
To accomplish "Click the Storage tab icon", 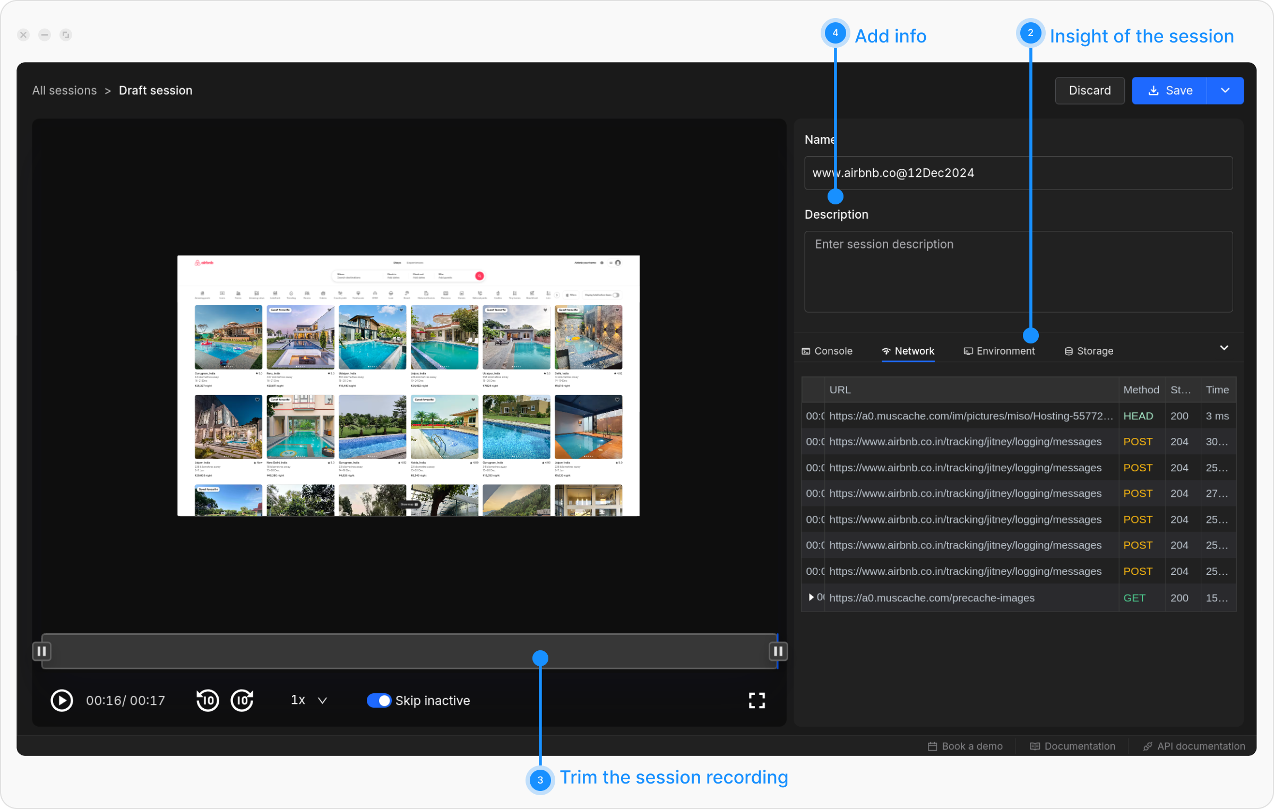I will (1069, 351).
